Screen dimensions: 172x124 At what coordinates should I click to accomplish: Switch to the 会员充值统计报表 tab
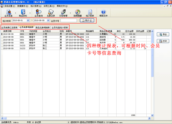click(60, 27)
